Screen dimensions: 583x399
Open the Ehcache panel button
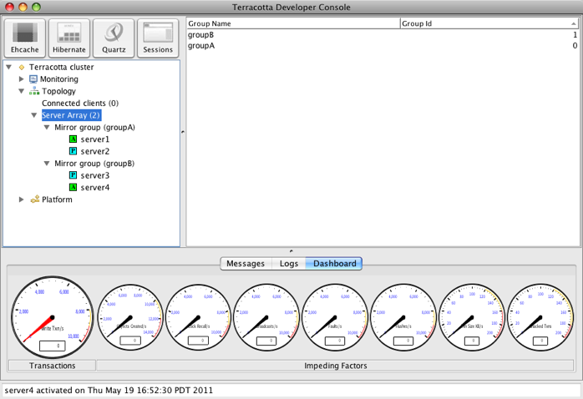pyautogui.click(x=25, y=38)
